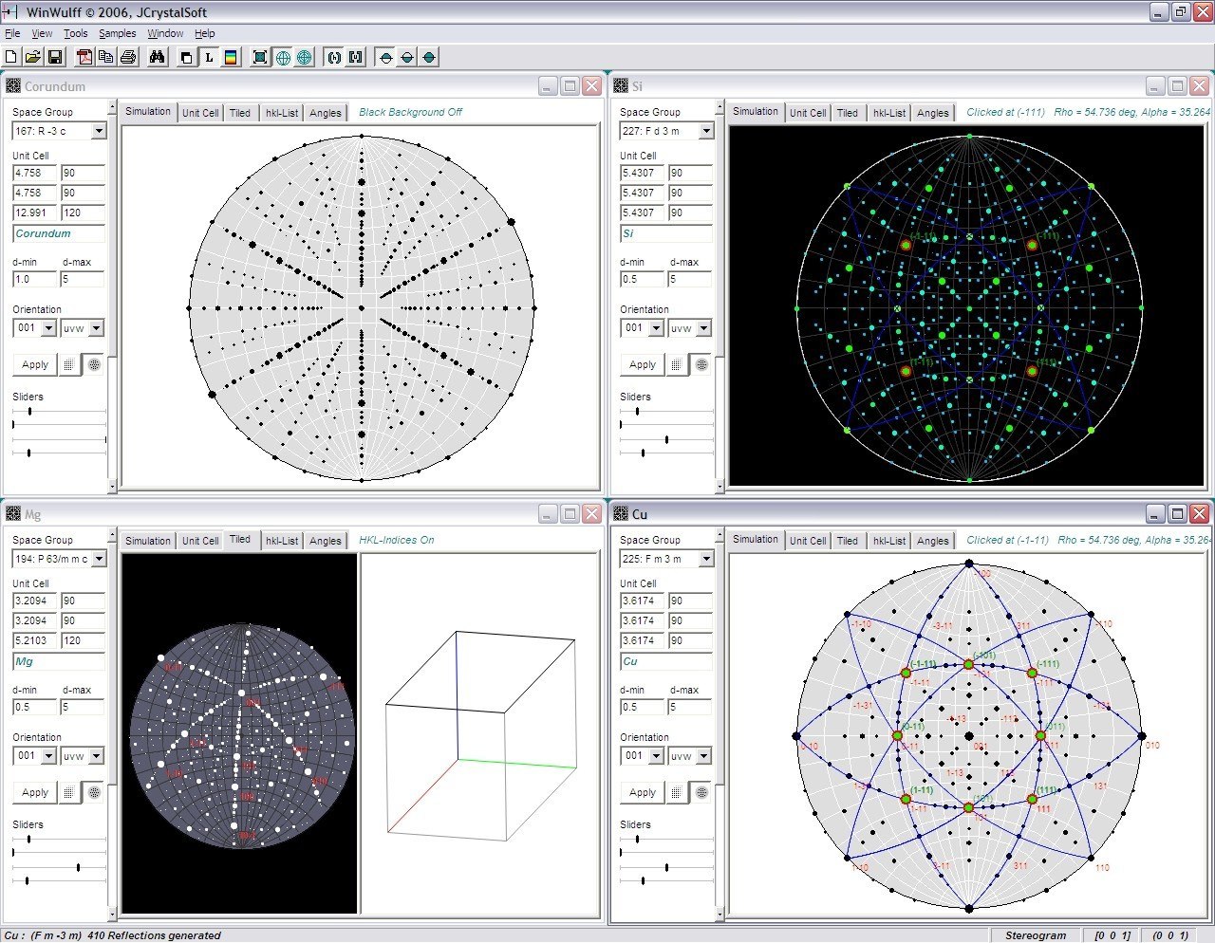Select the last hemisphere toolbar icon

tap(429, 58)
